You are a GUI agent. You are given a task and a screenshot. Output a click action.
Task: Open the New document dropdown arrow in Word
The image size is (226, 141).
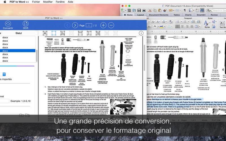point(126,10)
